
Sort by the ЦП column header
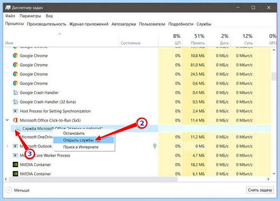(x=177, y=43)
